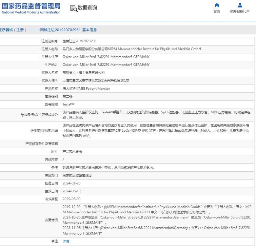Click the 基本信息 page title bar

tap(128, 30)
